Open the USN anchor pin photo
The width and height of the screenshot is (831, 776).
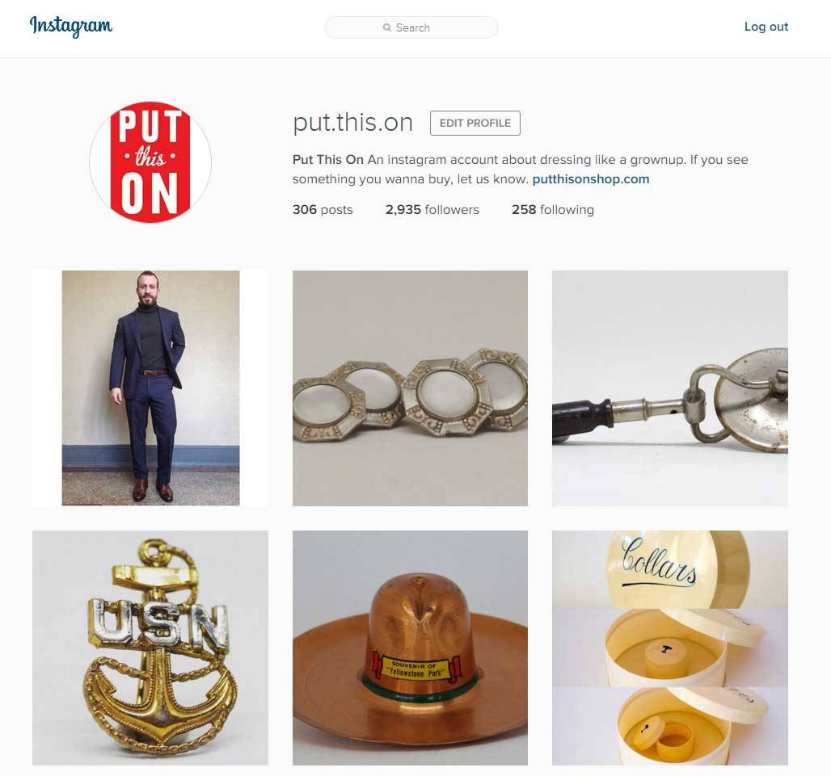150,648
